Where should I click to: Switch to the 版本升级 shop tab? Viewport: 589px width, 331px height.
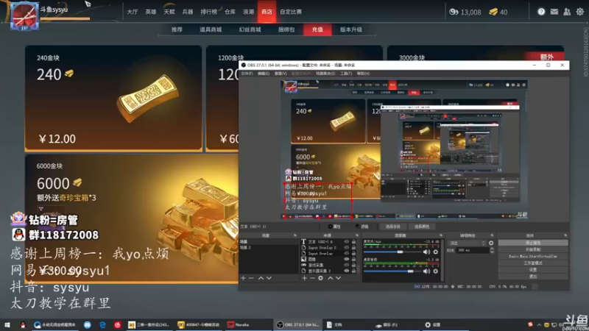pyautogui.click(x=351, y=29)
